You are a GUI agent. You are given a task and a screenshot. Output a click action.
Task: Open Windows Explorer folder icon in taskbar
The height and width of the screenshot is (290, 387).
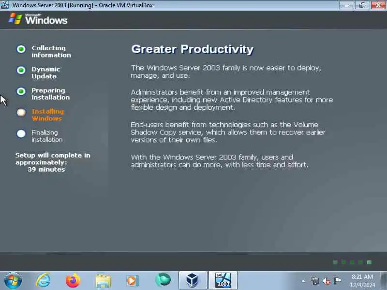103,281
